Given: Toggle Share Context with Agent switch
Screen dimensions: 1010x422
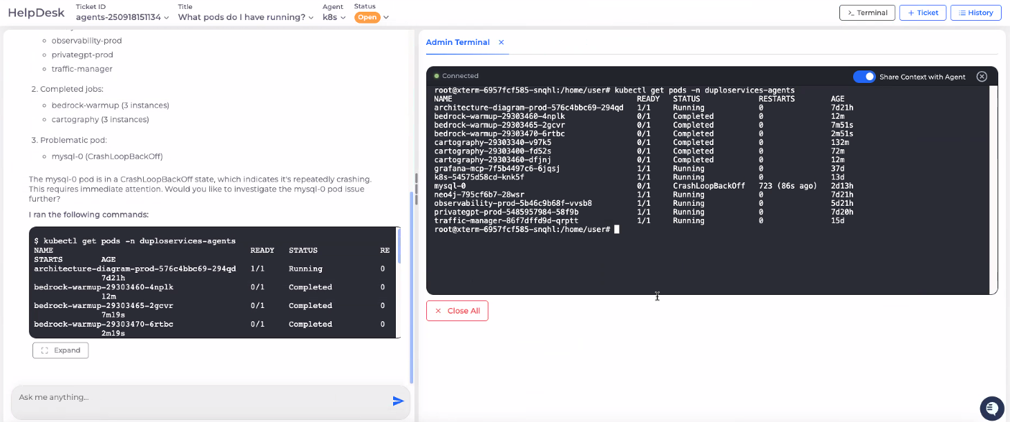Looking at the screenshot, I should [x=864, y=77].
